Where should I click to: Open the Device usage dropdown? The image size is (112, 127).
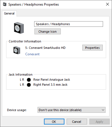(x=71, y=110)
